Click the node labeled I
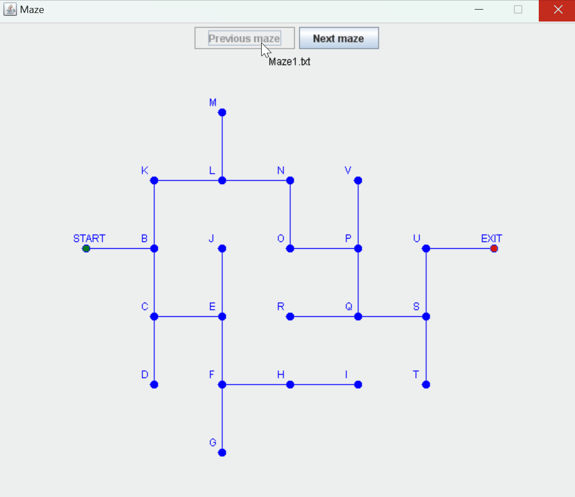 coord(358,384)
